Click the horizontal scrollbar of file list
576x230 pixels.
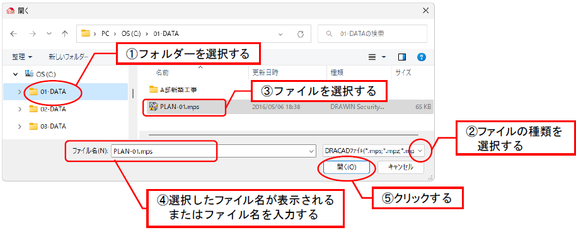coord(283,135)
